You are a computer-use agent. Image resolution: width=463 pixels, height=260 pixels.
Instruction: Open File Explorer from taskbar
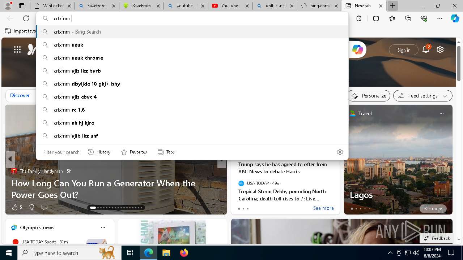(x=166, y=253)
